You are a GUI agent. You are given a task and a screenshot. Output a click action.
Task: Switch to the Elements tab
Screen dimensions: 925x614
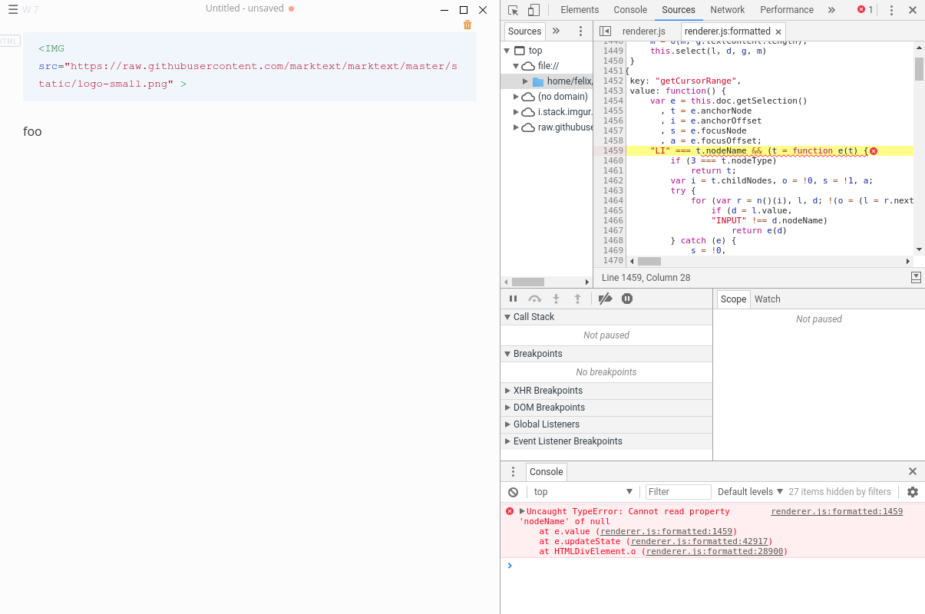coord(580,10)
